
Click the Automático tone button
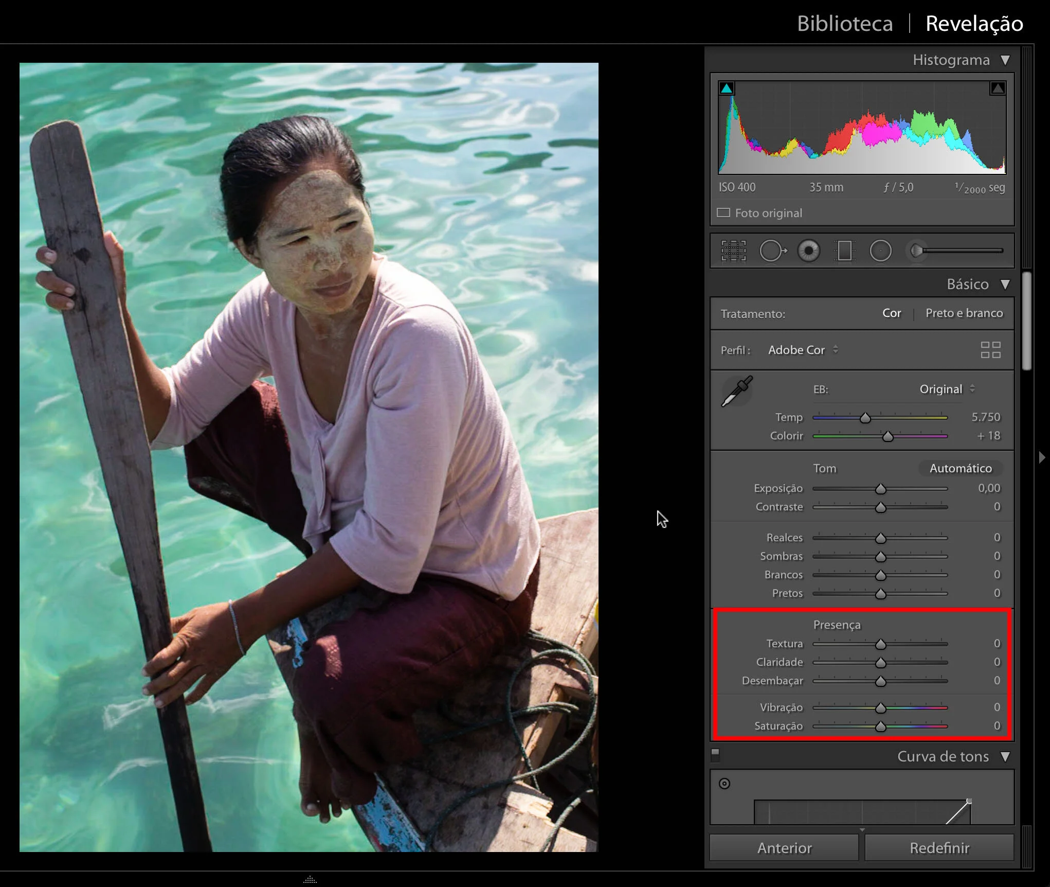pos(961,468)
